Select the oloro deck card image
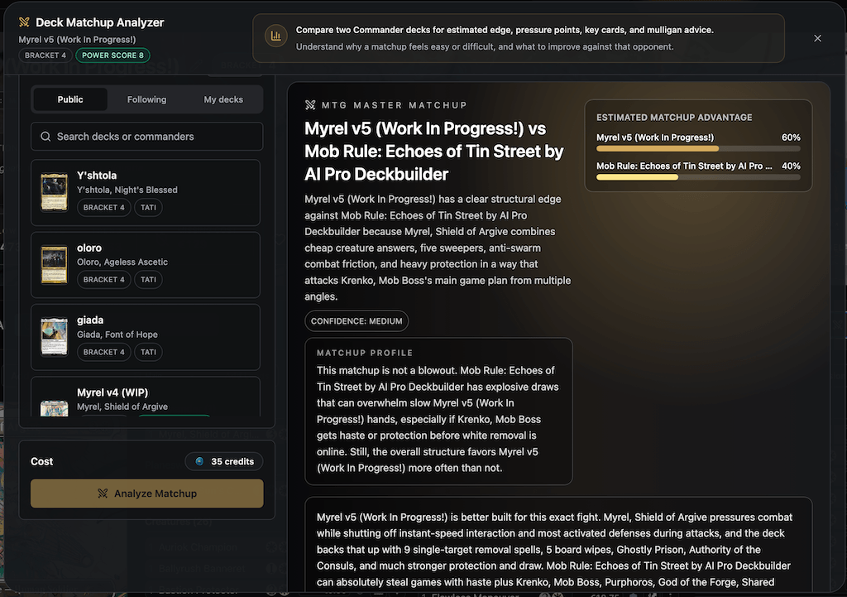The image size is (847, 597). click(55, 264)
